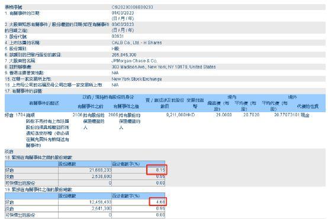Click the JPMorgan Chase & Co. name
Viewport: 328px width, 219px height.
coord(134,61)
